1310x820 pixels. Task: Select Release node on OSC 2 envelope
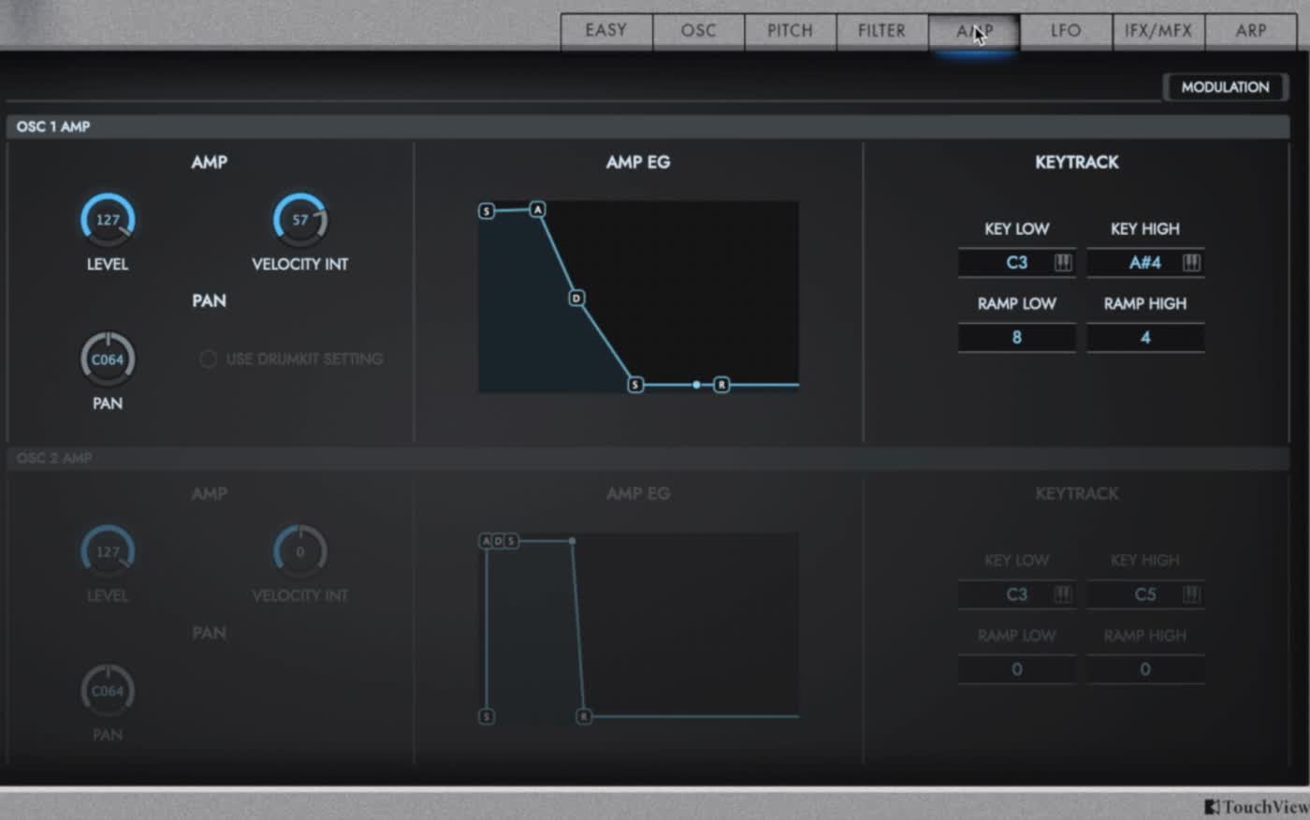(583, 716)
